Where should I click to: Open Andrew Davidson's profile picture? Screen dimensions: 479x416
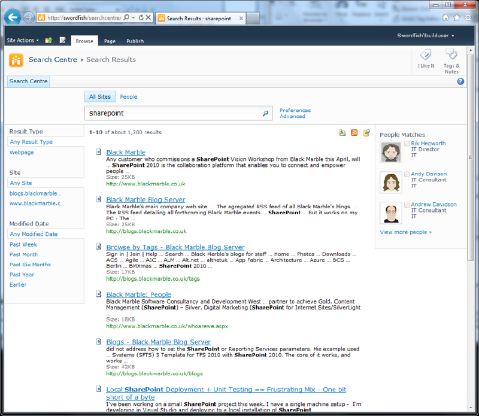[x=391, y=213]
